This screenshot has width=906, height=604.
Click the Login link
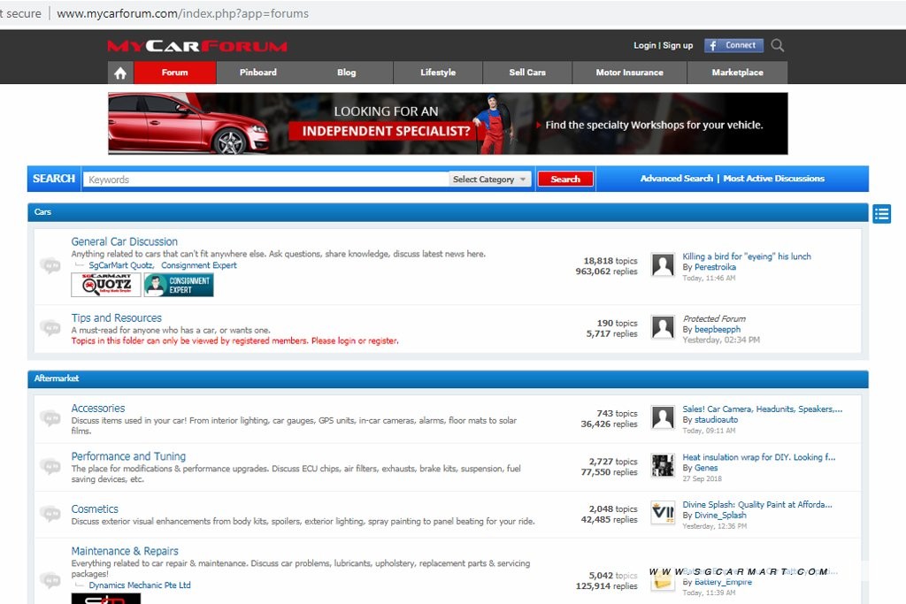(645, 46)
